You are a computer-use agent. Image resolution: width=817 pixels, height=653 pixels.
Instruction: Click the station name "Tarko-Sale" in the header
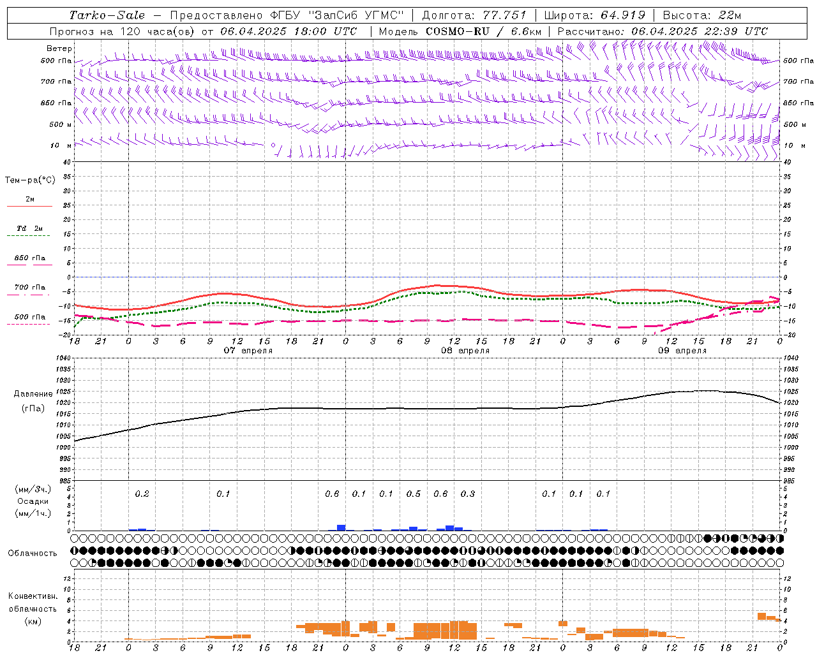[x=107, y=15]
